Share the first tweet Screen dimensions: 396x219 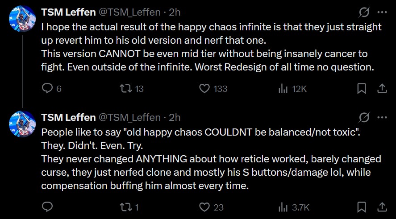click(382, 89)
